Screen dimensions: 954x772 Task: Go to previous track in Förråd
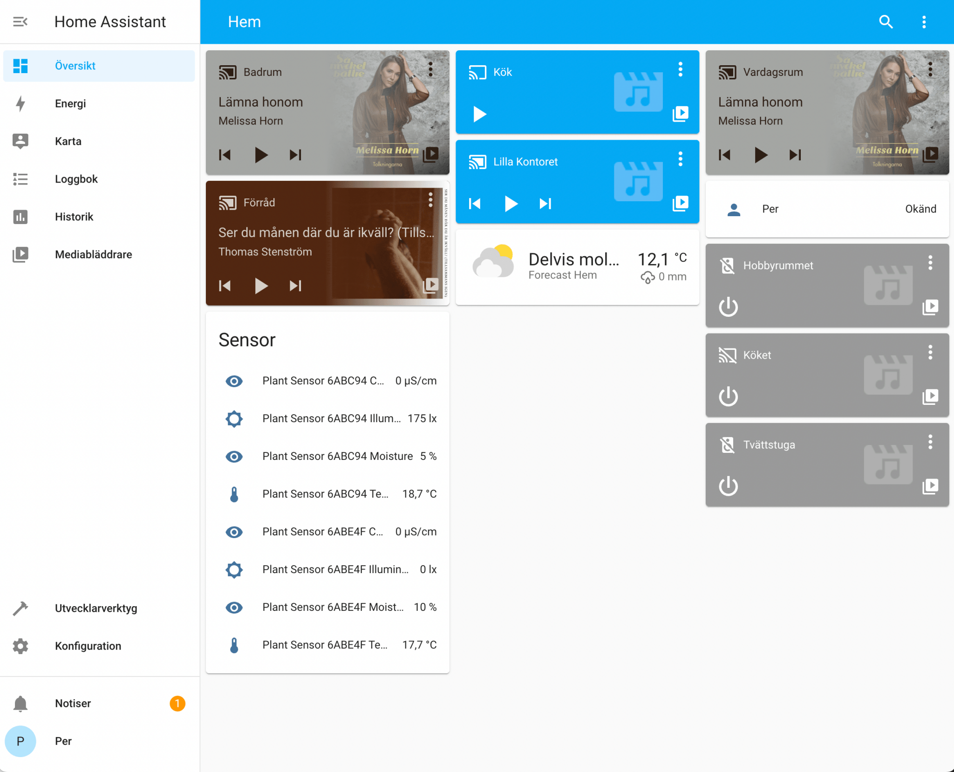(225, 285)
